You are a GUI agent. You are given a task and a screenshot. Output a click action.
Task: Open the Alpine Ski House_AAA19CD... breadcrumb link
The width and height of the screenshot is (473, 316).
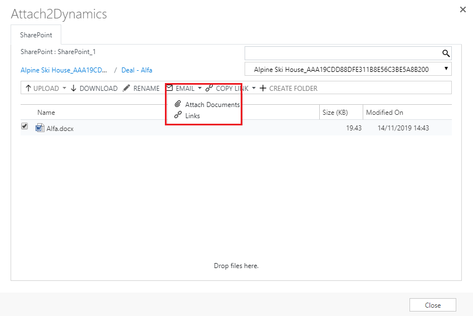[x=64, y=70]
